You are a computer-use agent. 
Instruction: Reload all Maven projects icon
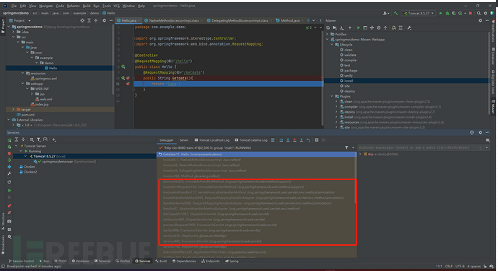(x=328, y=28)
